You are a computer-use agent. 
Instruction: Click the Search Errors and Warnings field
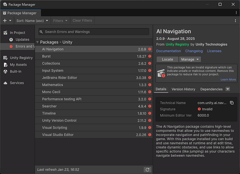(94, 32)
